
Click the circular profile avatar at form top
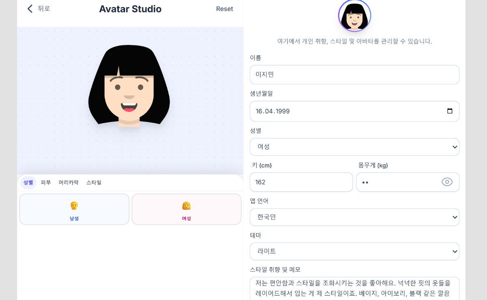click(354, 15)
